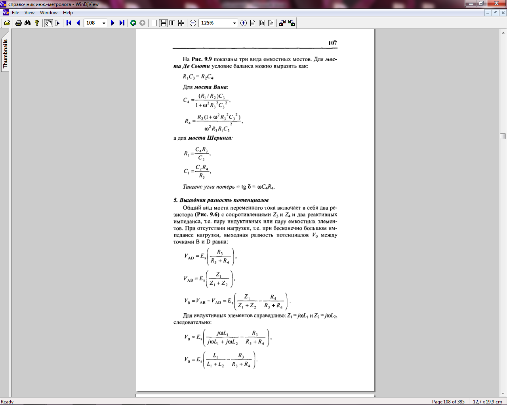Viewport: 507px width, 405px height.
Task: Open a file with the folder icon
Action: (7, 23)
